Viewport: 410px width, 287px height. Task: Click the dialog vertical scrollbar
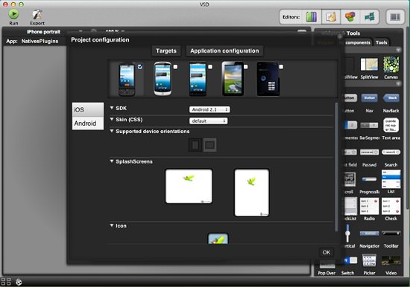point(336,167)
